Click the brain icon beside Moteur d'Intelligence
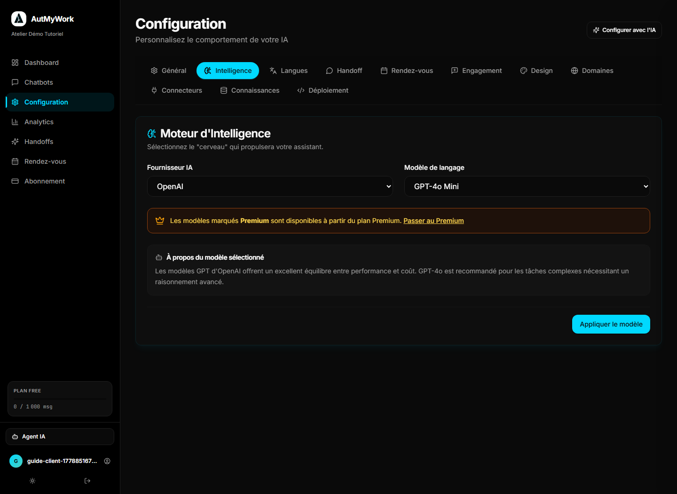This screenshot has height=494, width=677. click(x=151, y=134)
